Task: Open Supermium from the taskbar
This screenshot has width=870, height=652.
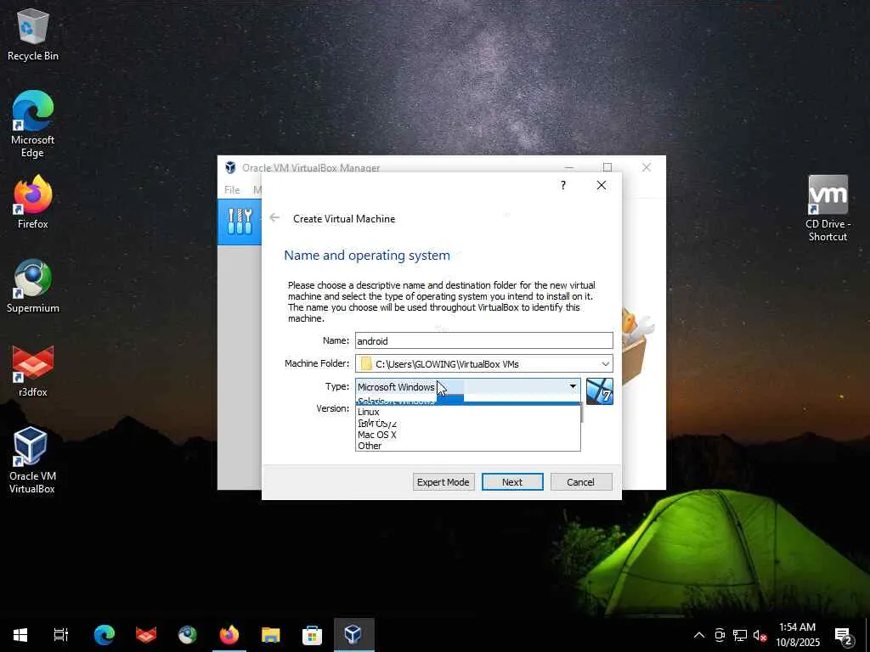Action: 188,635
